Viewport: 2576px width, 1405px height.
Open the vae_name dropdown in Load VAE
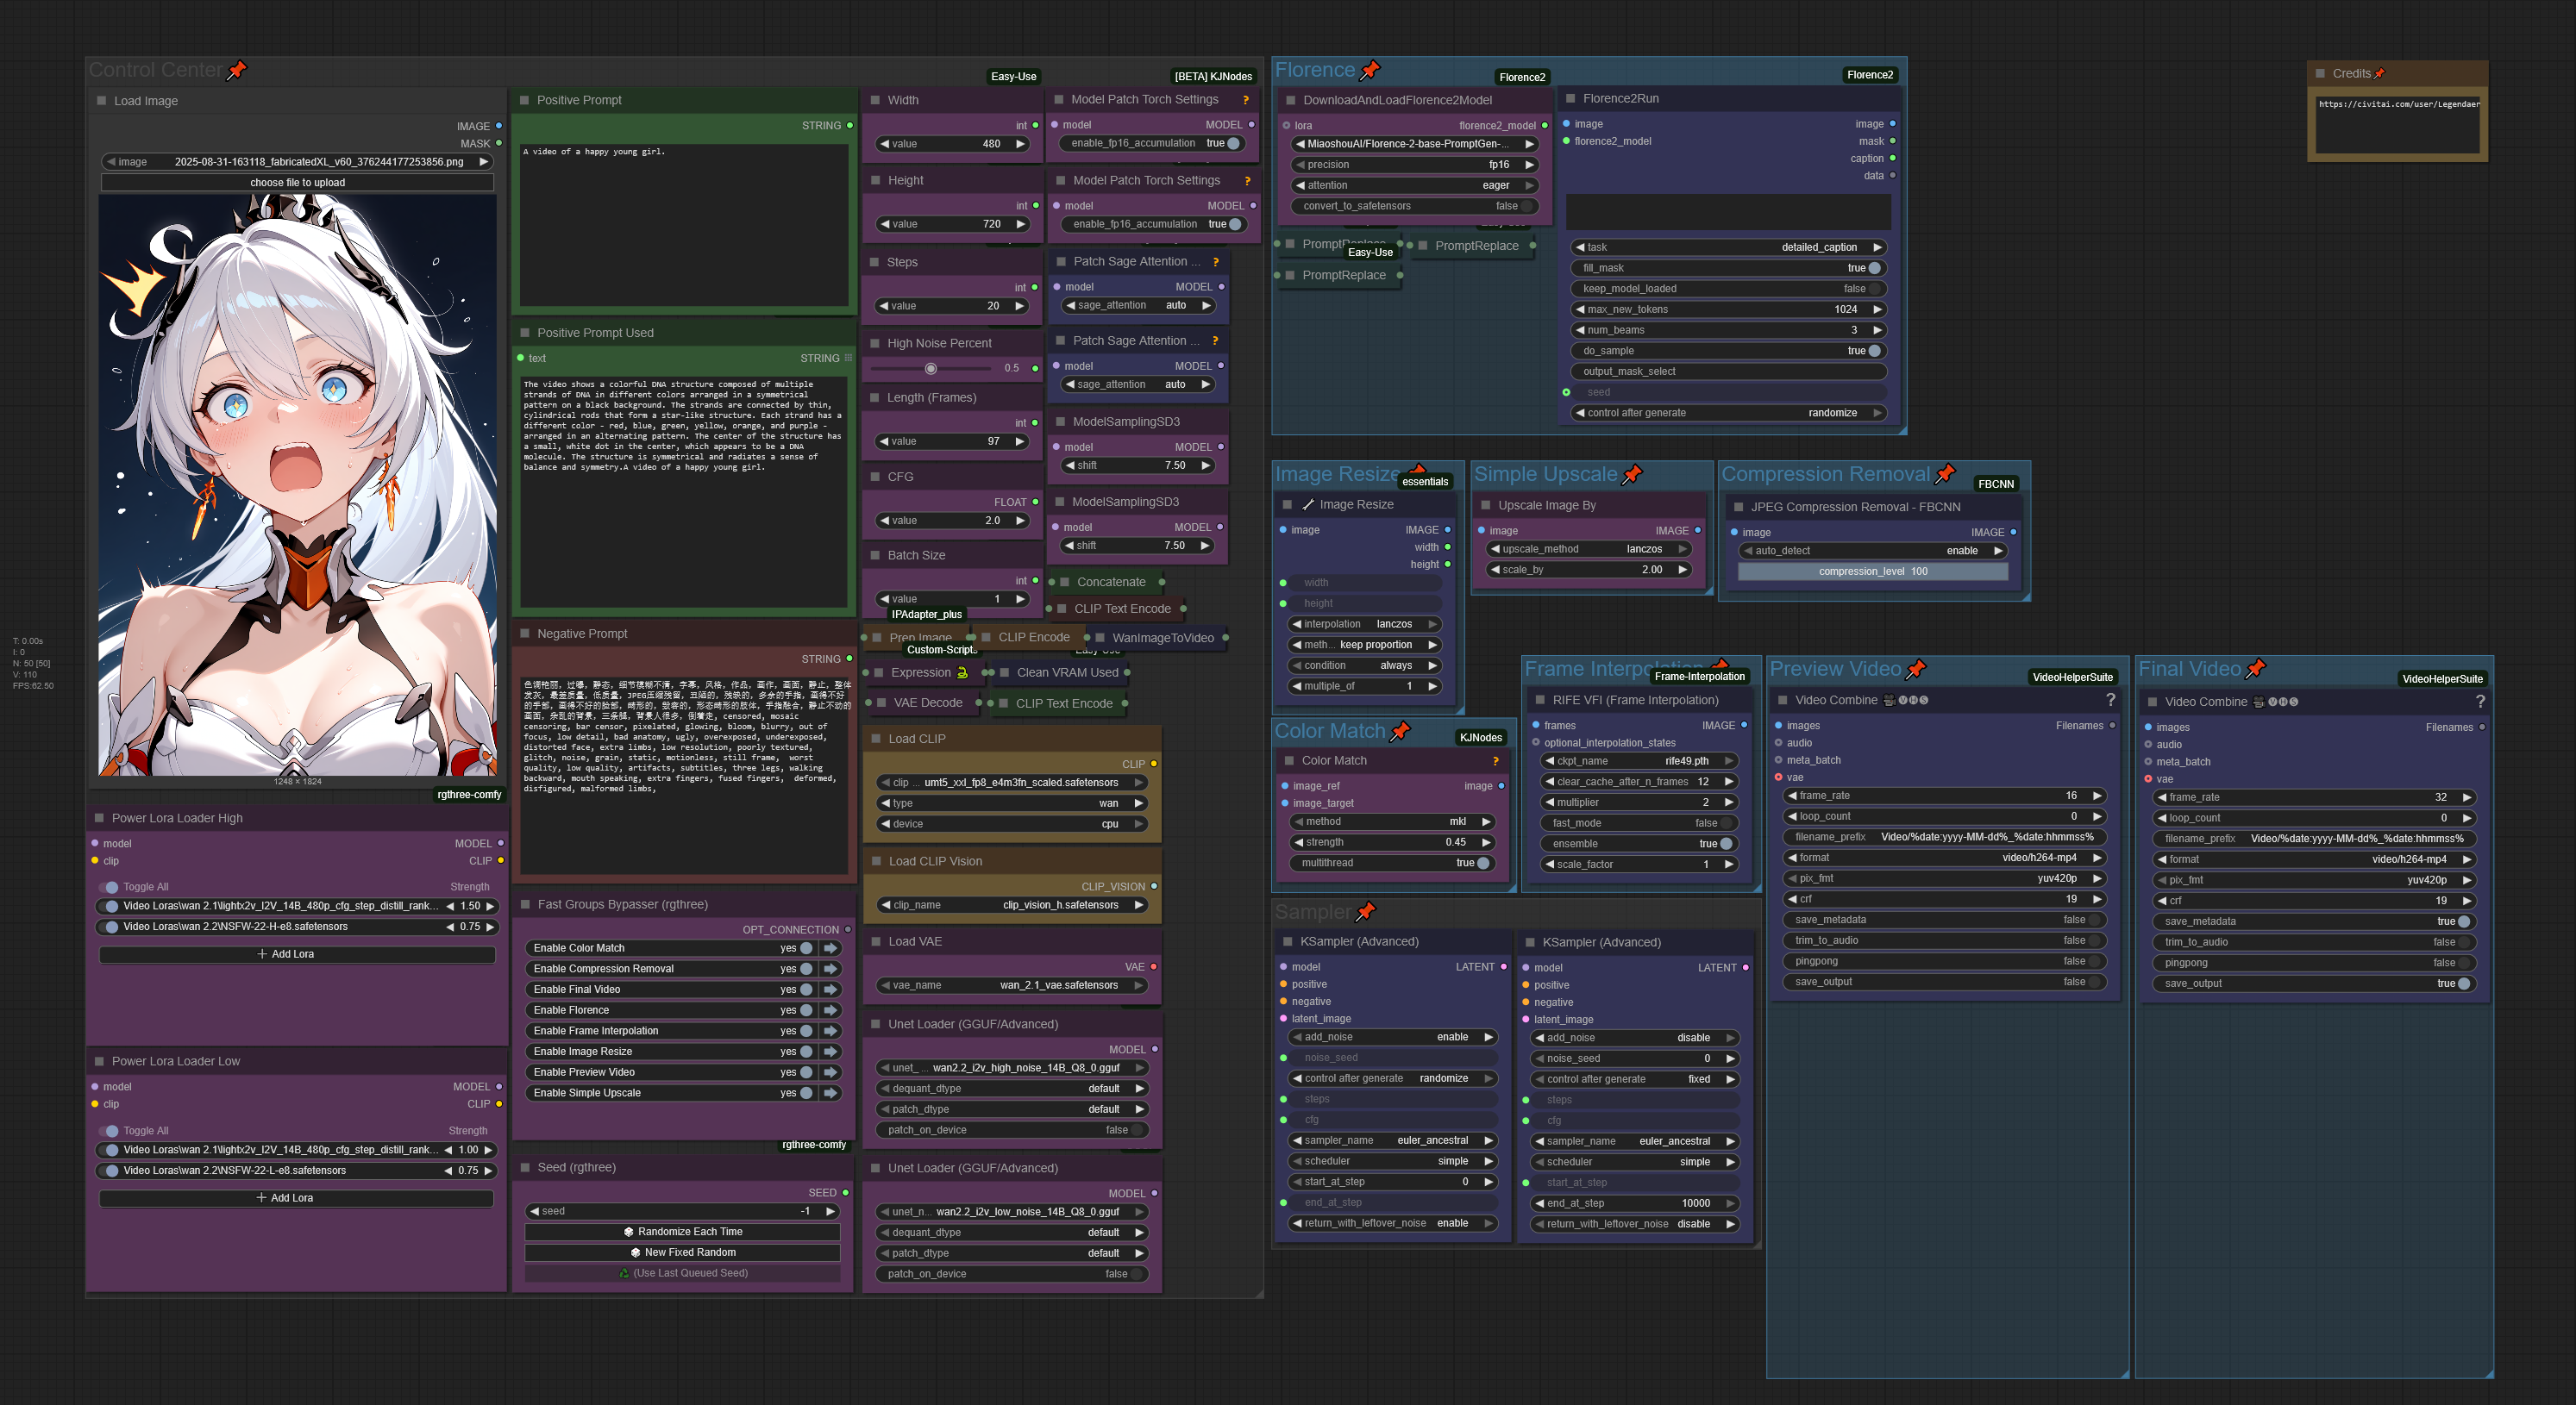[1012, 985]
